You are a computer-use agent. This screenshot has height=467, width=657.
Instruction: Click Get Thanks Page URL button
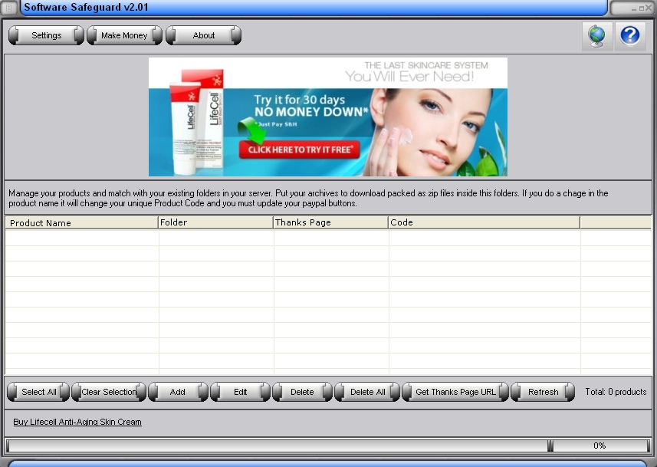tap(455, 392)
